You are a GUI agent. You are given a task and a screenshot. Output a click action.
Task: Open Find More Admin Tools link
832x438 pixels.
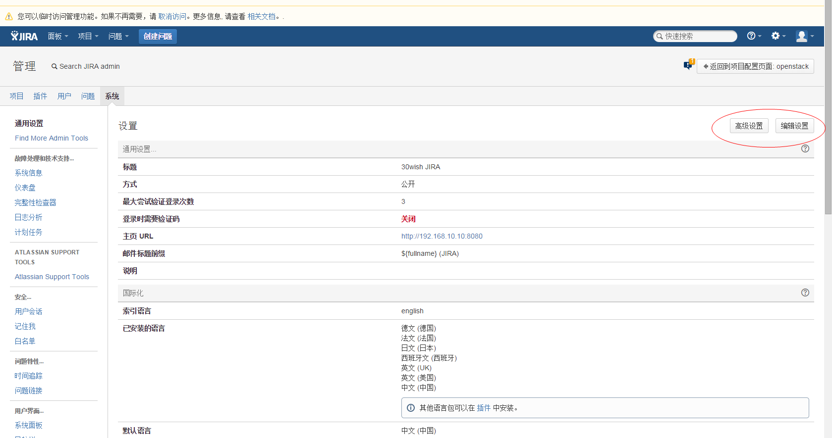pos(52,138)
